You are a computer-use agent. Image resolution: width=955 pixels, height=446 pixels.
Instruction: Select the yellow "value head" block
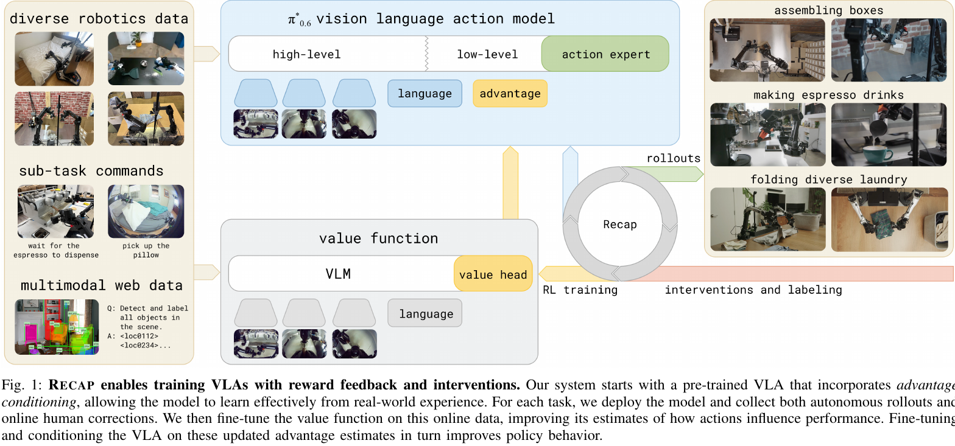pyautogui.click(x=493, y=274)
